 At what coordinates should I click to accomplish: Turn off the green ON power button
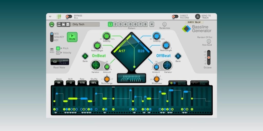tap(52, 24)
